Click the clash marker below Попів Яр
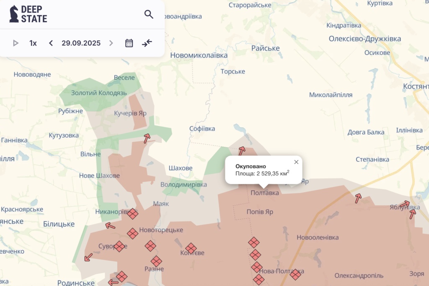The image size is (429, 286). click(253, 243)
